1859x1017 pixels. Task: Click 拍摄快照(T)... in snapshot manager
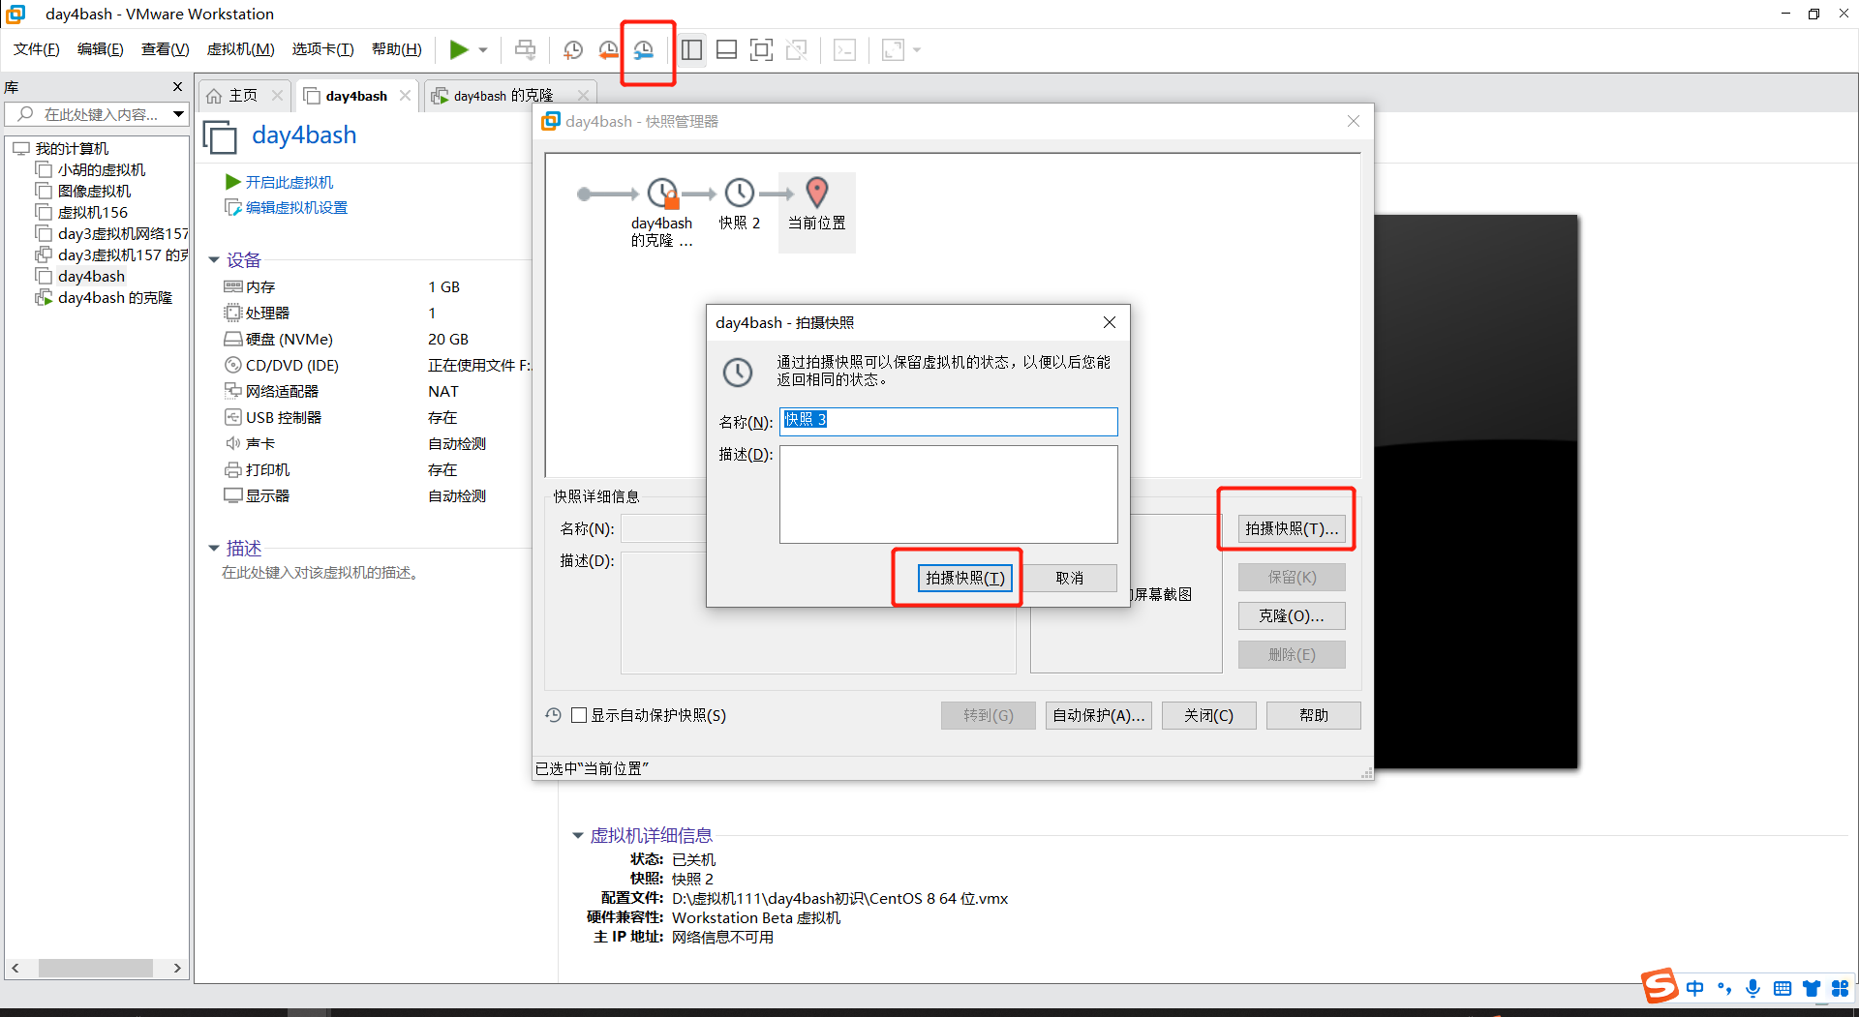click(x=1292, y=528)
